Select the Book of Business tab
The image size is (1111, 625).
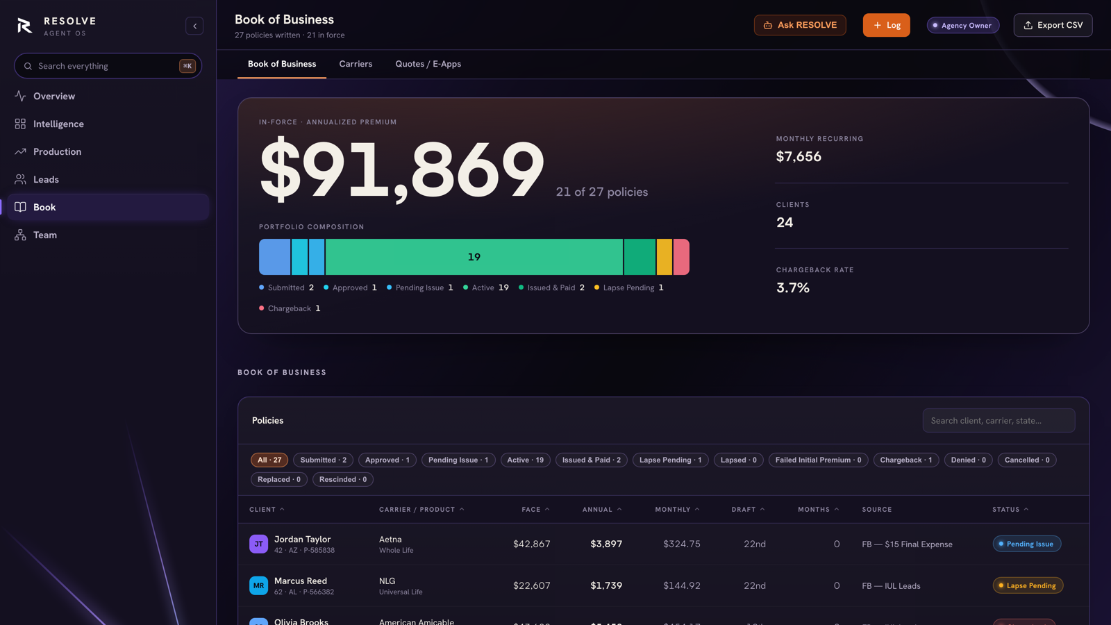282,64
